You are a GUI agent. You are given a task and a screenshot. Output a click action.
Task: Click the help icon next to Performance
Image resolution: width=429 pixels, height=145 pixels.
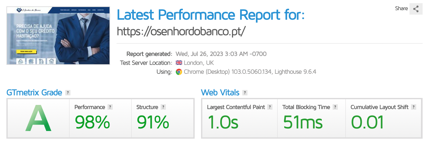tap(110, 107)
